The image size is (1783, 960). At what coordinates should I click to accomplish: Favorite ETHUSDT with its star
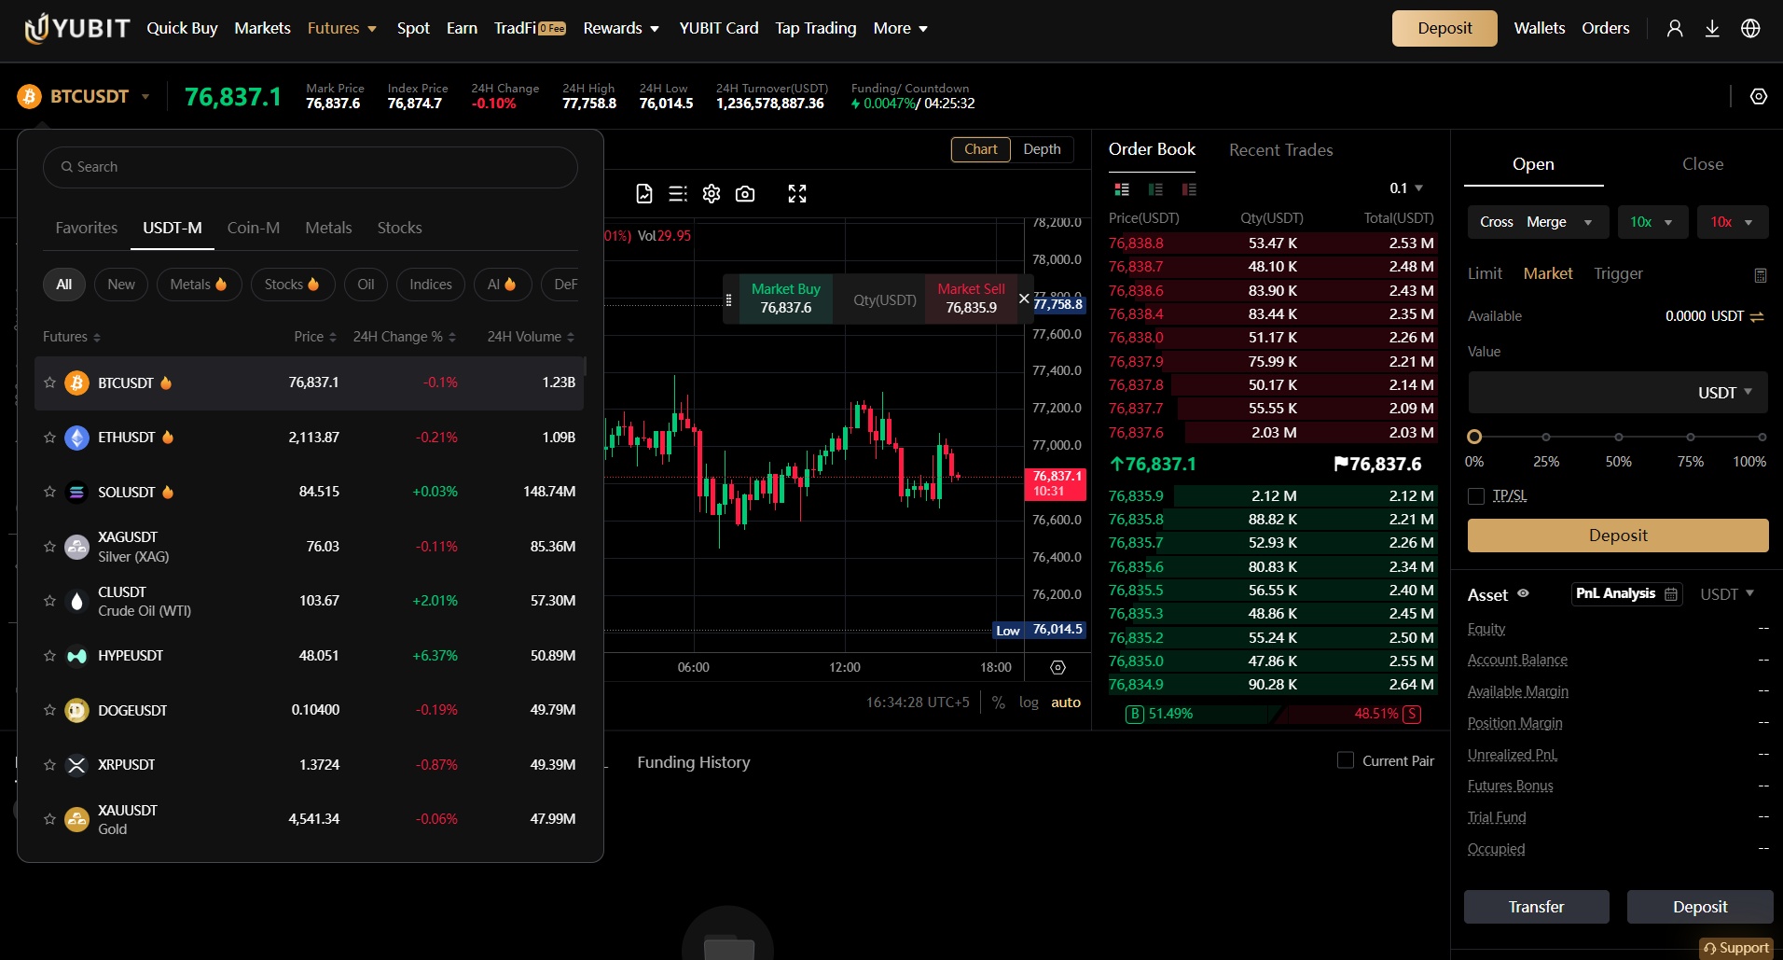pyautogui.click(x=50, y=437)
